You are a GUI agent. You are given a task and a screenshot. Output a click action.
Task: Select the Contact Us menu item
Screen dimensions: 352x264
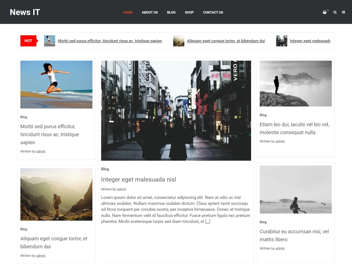click(x=213, y=12)
